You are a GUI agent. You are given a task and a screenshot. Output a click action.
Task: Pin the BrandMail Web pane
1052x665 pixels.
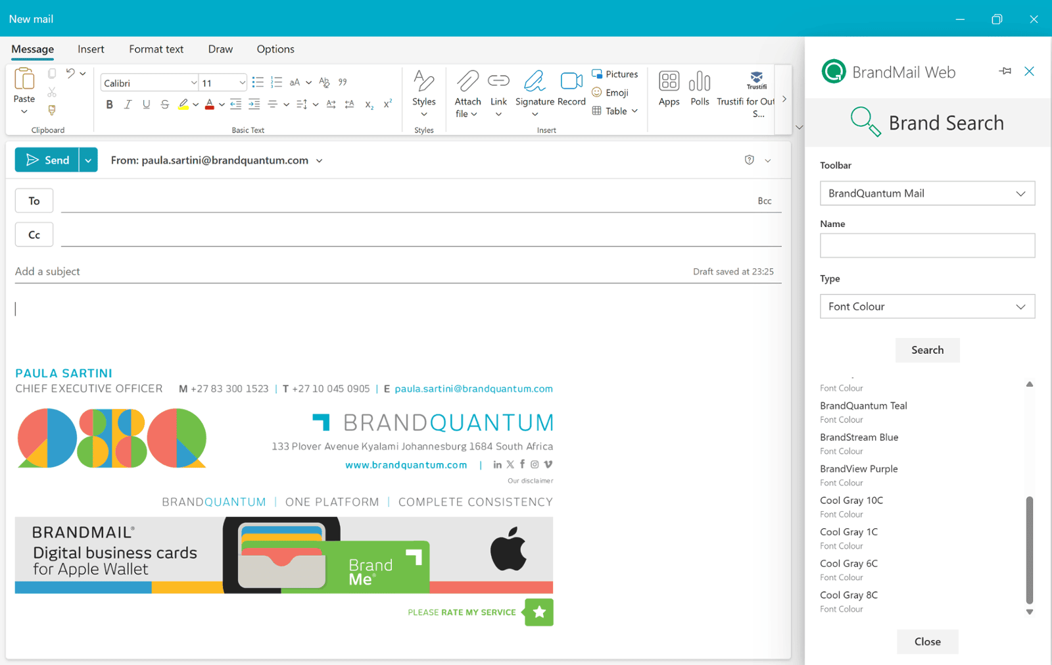click(x=1005, y=71)
